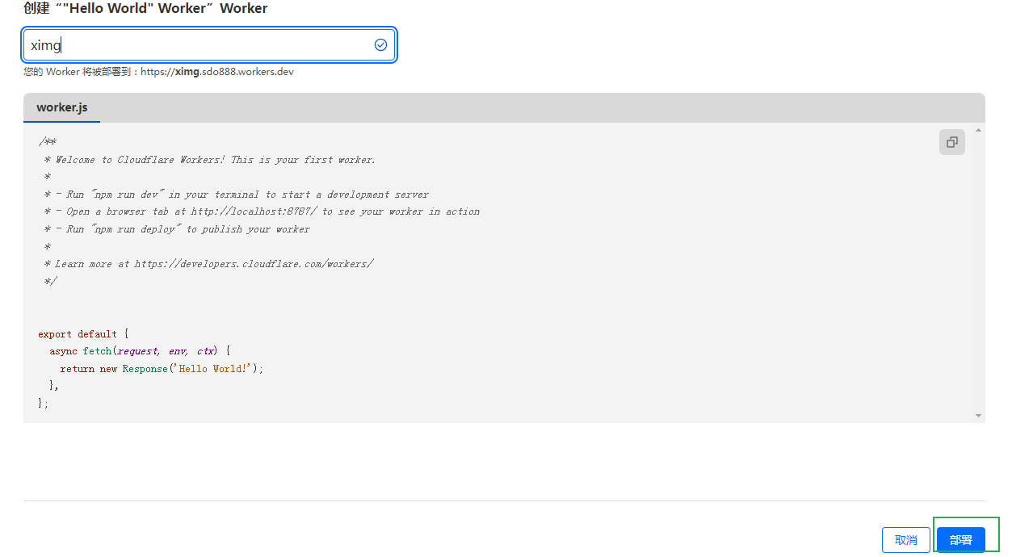Click the code editor scroll-down arrow
Image resolution: width=1033 pixels, height=557 pixels.
[978, 415]
